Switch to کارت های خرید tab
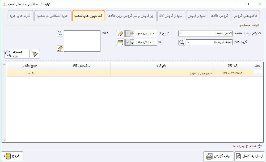This screenshot has height=162, width=266. tap(20, 16)
